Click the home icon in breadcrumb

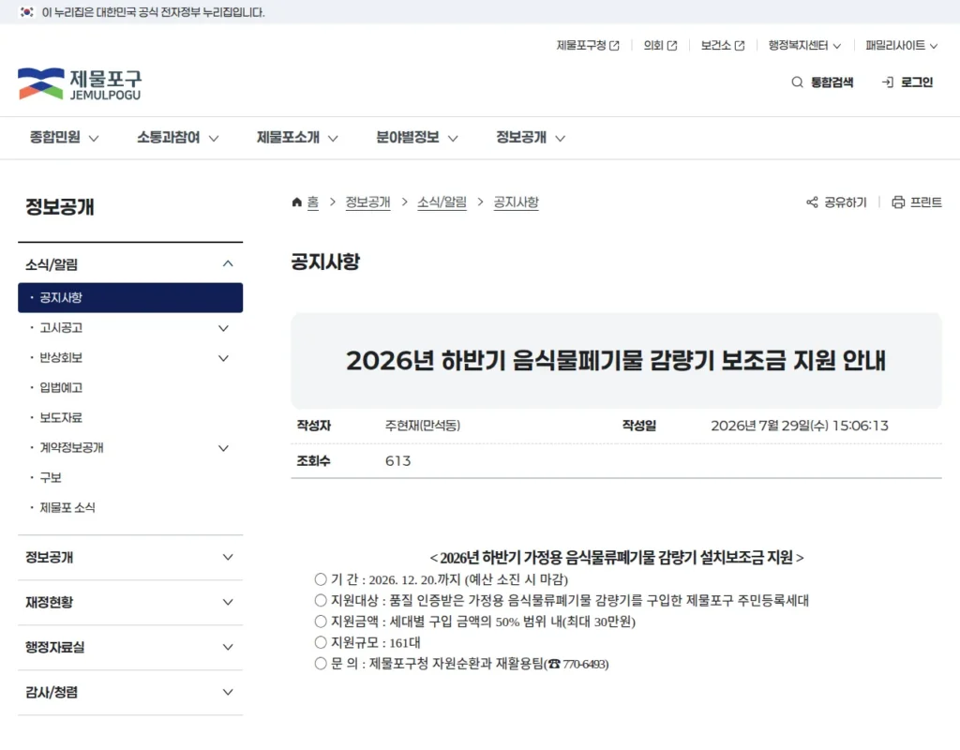297,202
